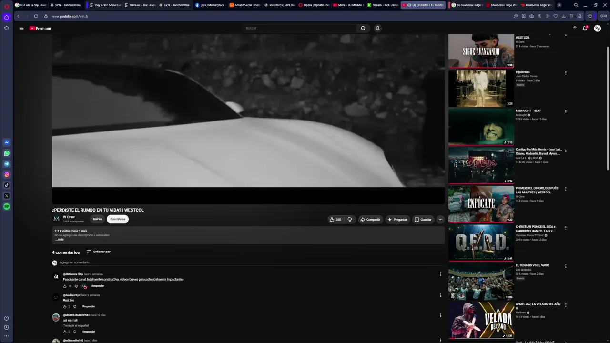Viewport: 610px width, 343px height.
Task: Open Opera sidebar heart pinboards icon
Action: coord(7,319)
